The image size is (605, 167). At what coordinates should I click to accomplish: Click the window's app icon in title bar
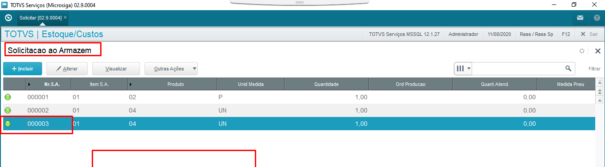coord(5,4)
